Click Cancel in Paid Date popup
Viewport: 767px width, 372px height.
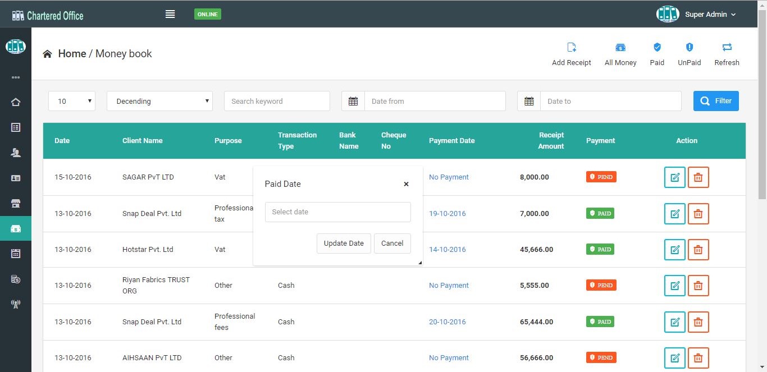(x=392, y=244)
